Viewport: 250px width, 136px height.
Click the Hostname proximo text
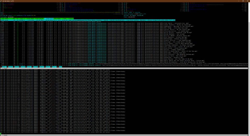coord(7,17)
